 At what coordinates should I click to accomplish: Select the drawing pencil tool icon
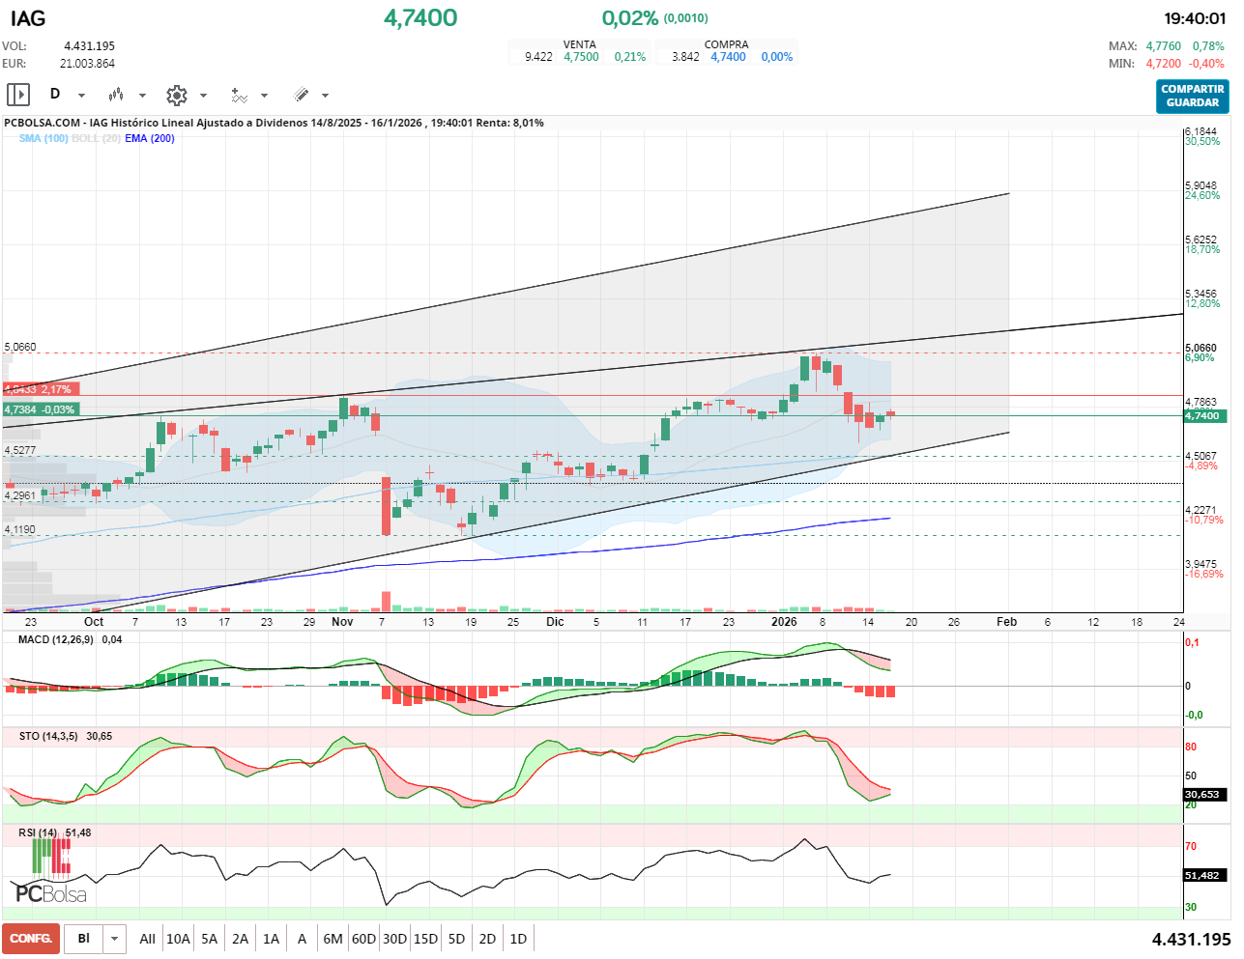pyautogui.click(x=301, y=95)
